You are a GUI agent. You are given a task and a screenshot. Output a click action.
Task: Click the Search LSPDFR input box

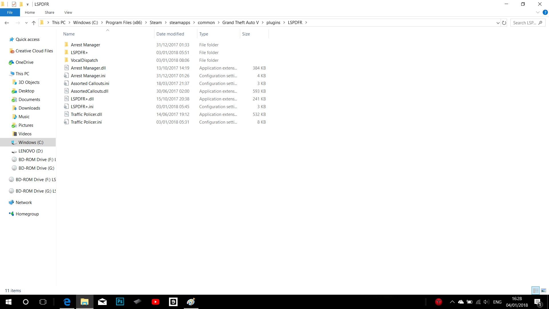pyautogui.click(x=524, y=23)
